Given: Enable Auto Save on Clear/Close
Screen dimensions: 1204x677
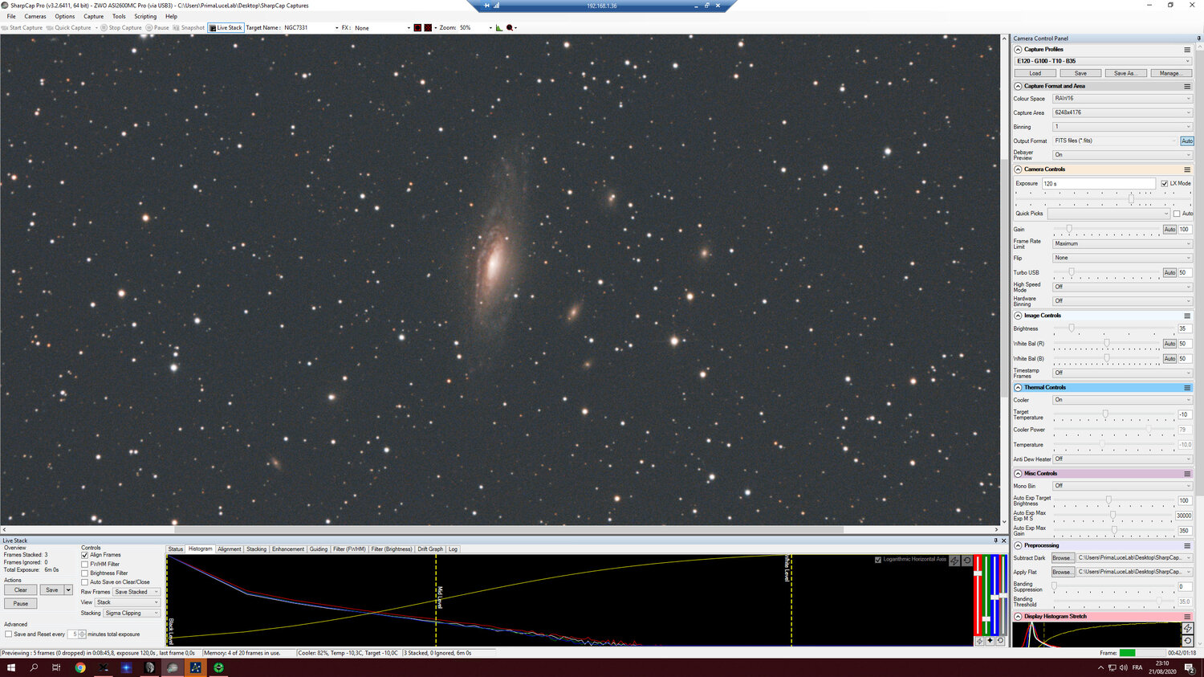Looking at the screenshot, I should (x=84, y=582).
